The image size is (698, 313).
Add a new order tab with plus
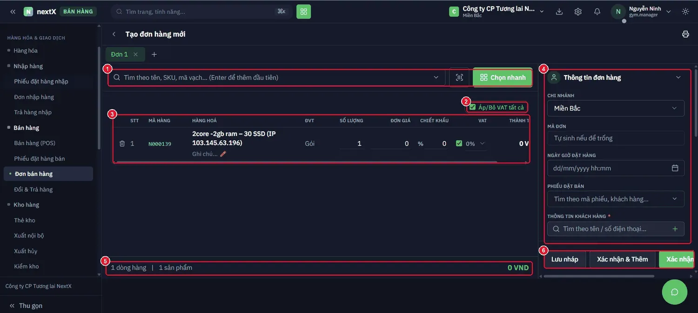154,54
